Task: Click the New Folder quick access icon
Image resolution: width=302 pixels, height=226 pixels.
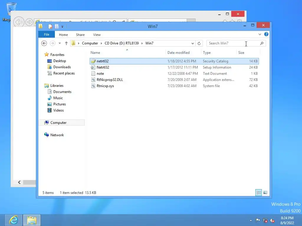Action: point(57,26)
